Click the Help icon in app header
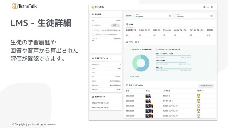Screen dimensions: 228x128 (204, 7)
